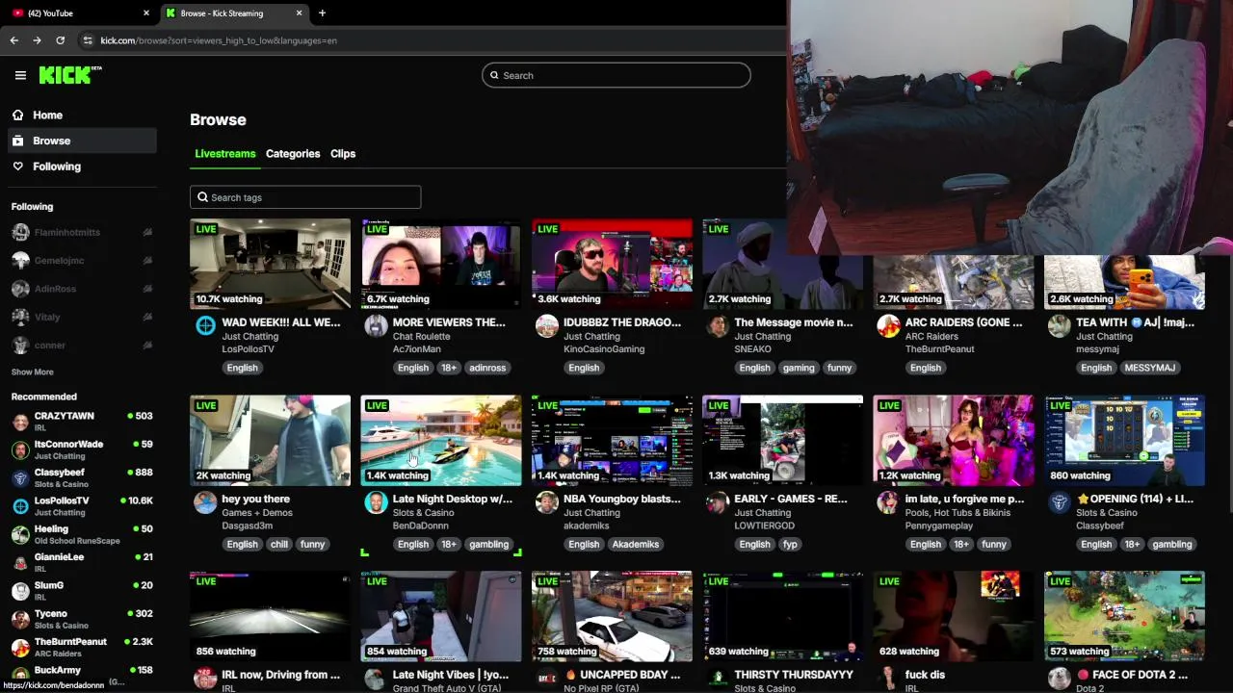Click gambling tag under Late Night Desktop

(488, 544)
